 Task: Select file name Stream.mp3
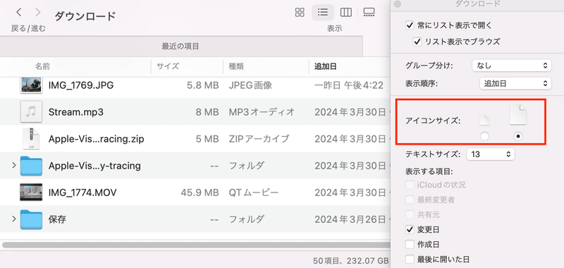(76, 112)
